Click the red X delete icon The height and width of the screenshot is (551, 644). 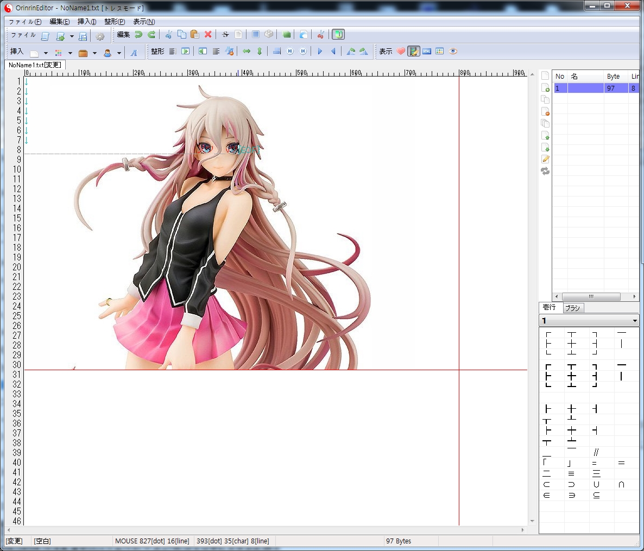click(x=208, y=35)
